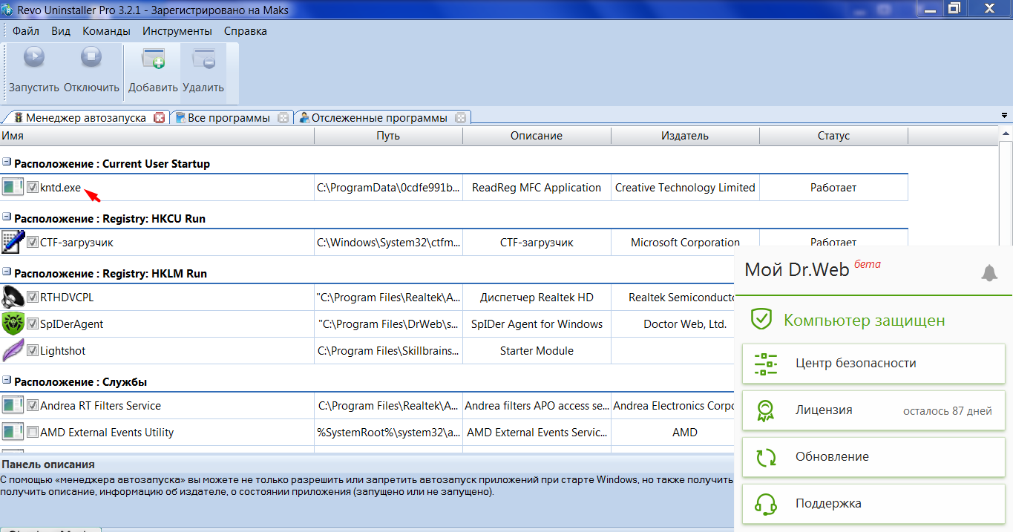
Task: Click the RTHDVCPL speaker icon
Action: tap(13, 297)
